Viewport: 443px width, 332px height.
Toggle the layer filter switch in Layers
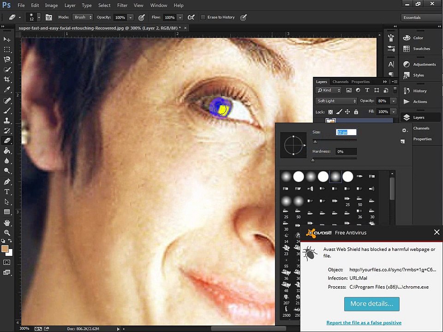pyautogui.click(x=395, y=90)
